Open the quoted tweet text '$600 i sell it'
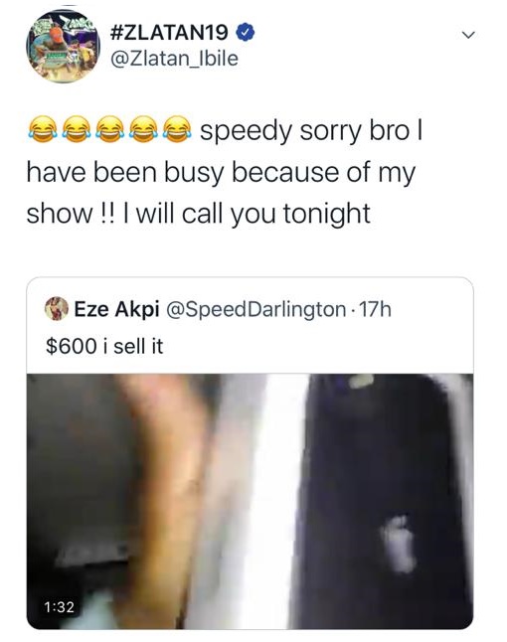The image size is (507, 642). coord(104,347)
